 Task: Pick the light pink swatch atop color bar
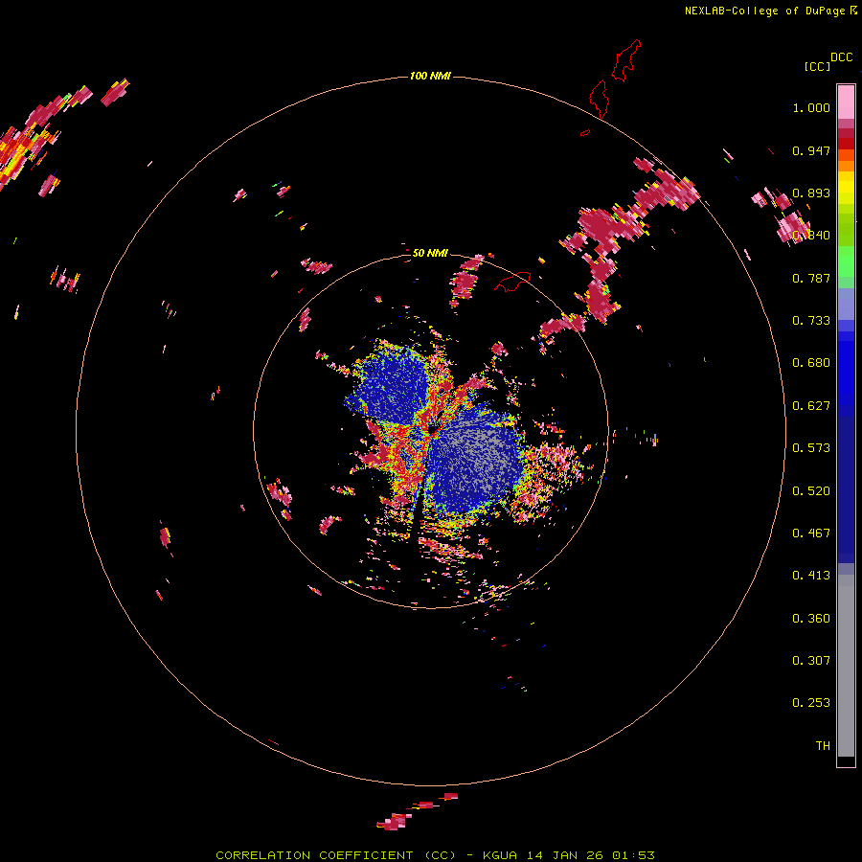(x=846, y=102)
